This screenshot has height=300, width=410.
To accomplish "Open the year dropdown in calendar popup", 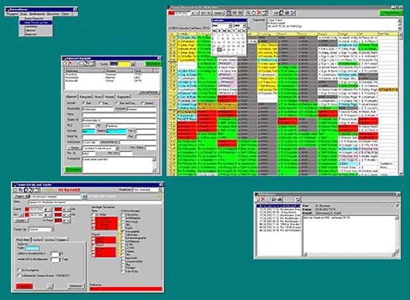I will click(244, 26).
